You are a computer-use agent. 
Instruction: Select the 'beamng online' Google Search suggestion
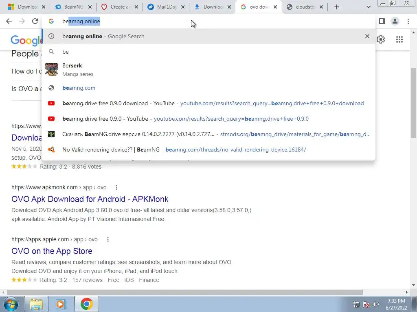[x=208, y=36]
